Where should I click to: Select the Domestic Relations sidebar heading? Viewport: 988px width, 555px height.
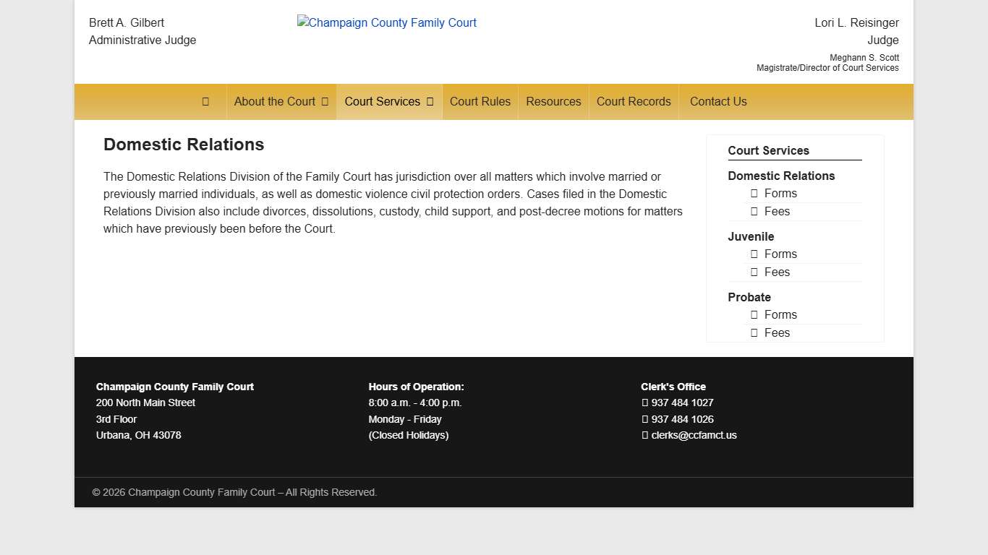coord(781,176)
